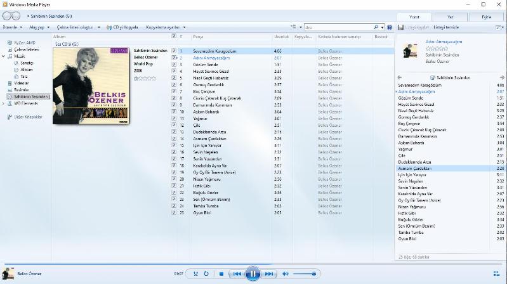Mute the speaker volume

point(285,274)
